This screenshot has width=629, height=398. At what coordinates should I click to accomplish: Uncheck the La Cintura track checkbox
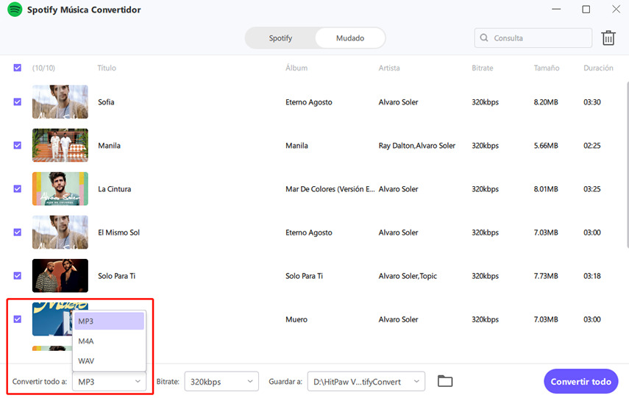pos(17,188)
